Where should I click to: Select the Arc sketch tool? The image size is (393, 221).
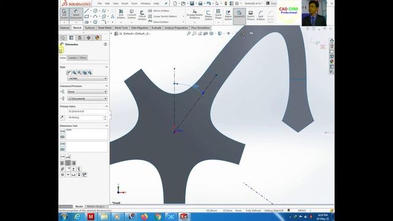[95, 17]
